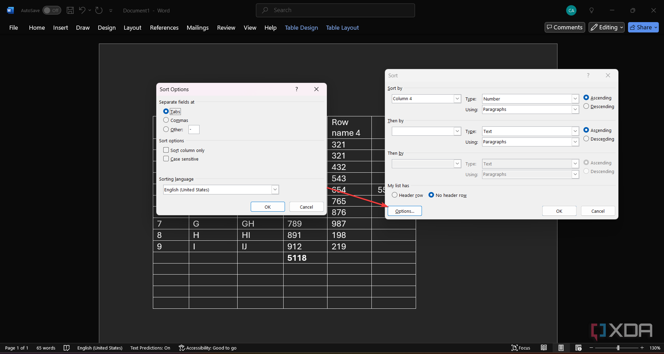This screenshot has height=354, width=664.
Task: Click the CA account avatar
Action: 571,10
